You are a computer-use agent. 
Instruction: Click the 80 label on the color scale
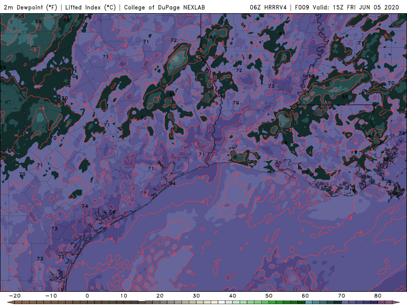378,296
